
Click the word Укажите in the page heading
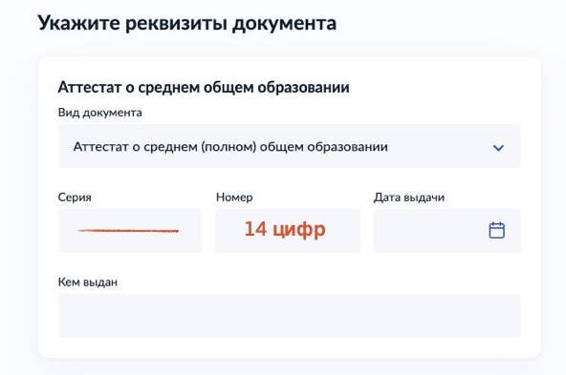[x=78, y=24]
